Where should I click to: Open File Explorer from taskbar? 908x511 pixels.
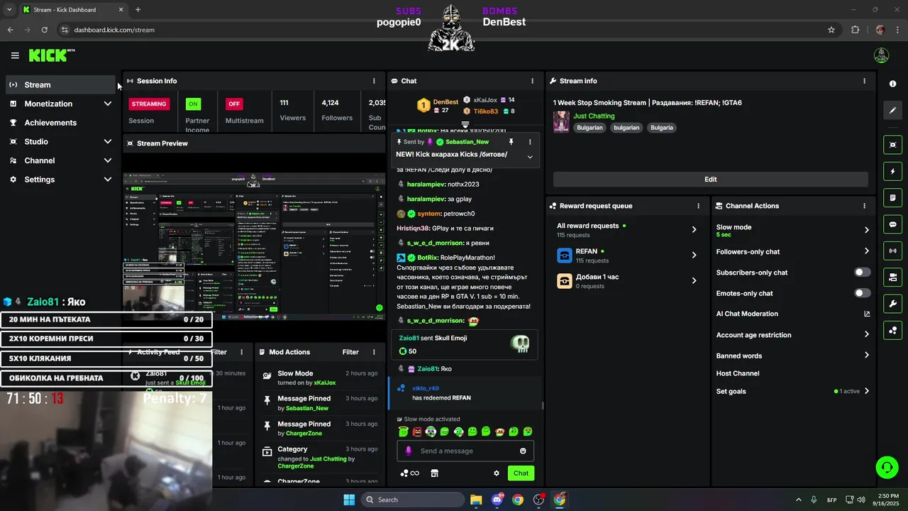pos(476,500)
